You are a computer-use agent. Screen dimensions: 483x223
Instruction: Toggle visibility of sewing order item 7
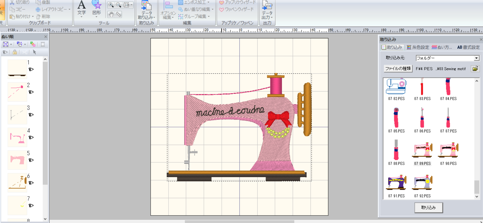(31, 206)
